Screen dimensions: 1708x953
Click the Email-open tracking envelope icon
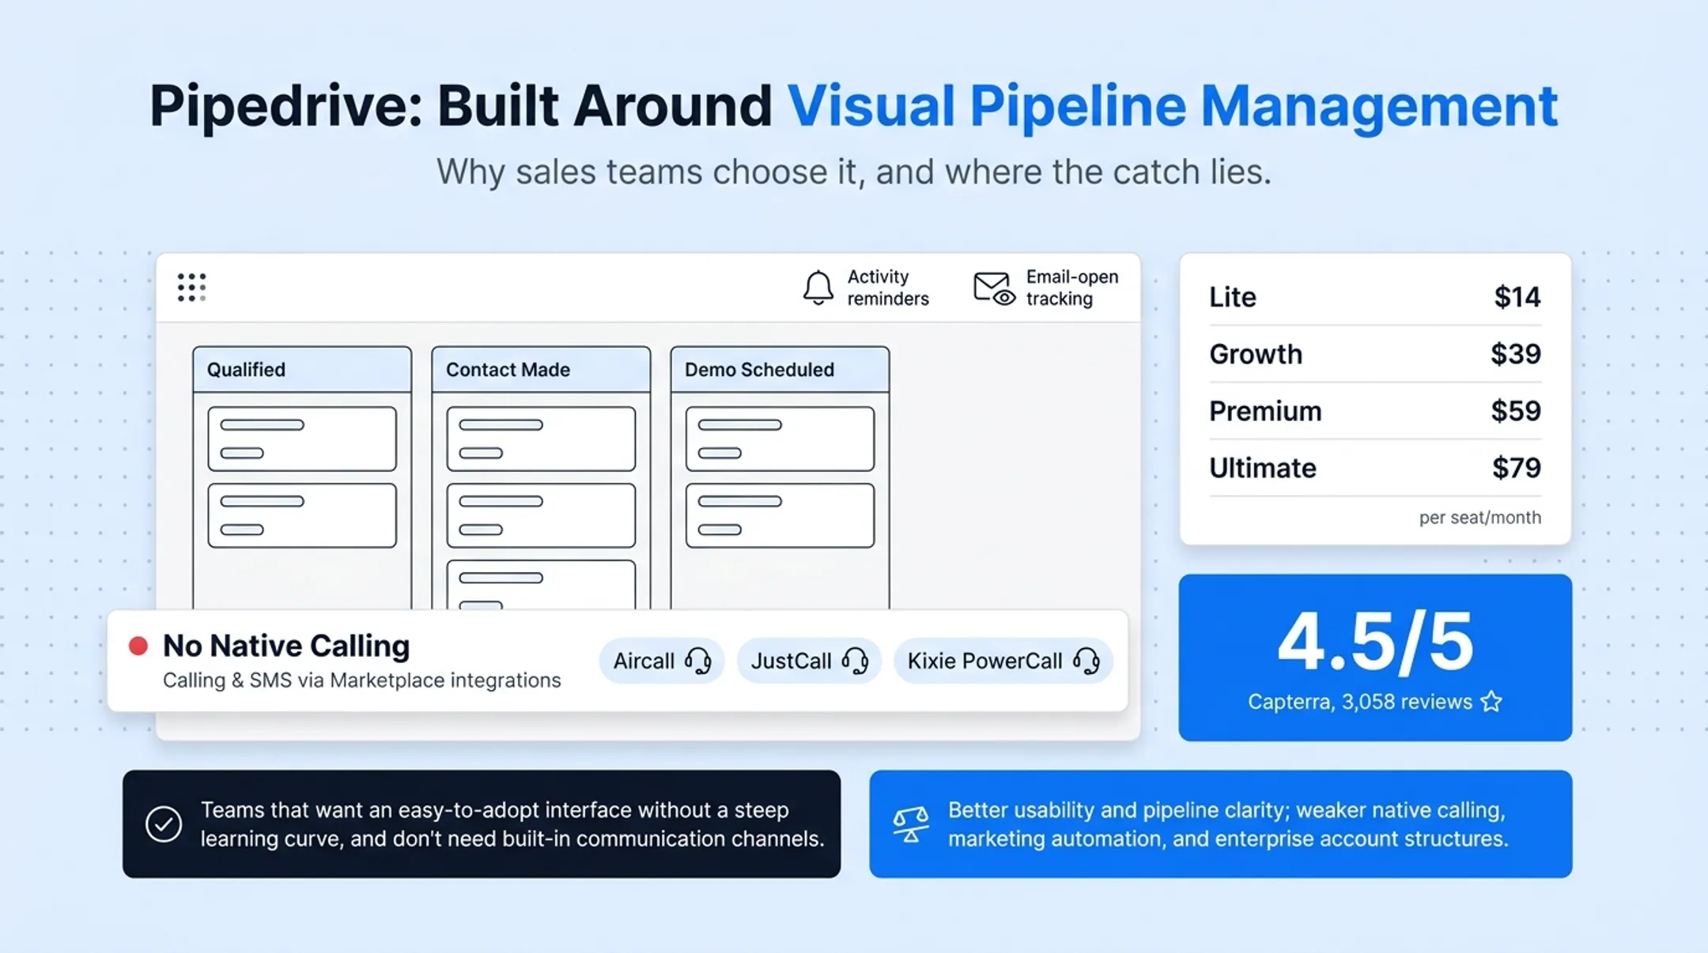pos(995,288)
